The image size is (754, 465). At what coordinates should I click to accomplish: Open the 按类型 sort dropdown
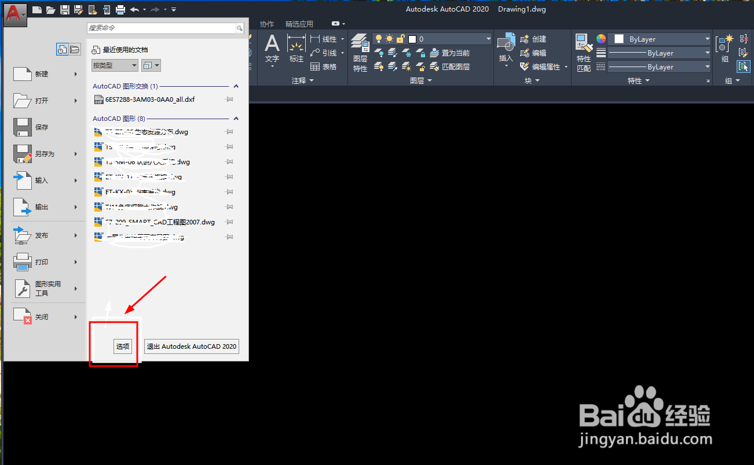click(x=115, y=65)
